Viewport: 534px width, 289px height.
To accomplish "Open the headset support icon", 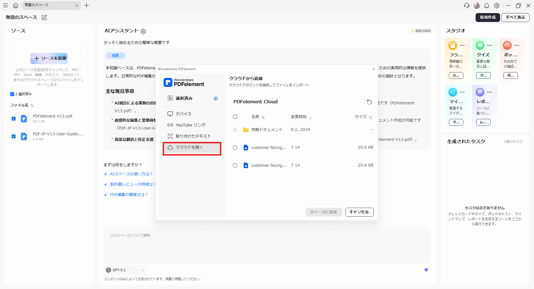I will pyautogui.click(x=467, y=6).
